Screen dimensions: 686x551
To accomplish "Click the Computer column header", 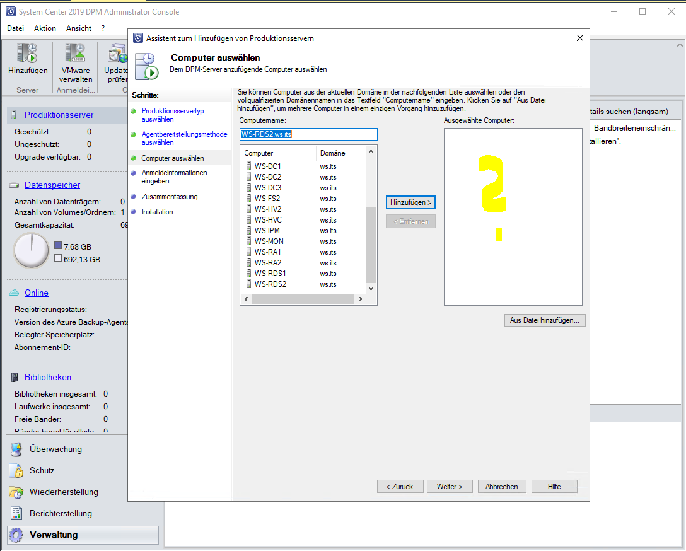I will coord(278,153).
